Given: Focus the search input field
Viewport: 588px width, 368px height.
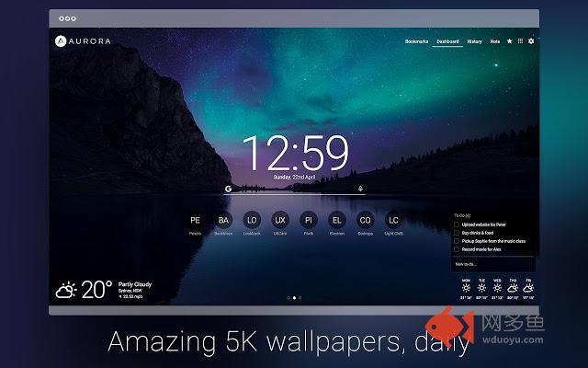Looking at the screenshot, I should click(294, 189).
